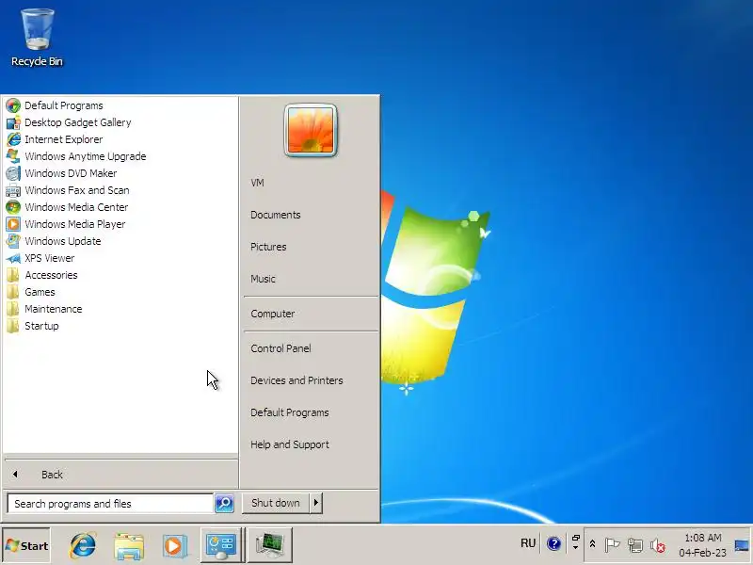The width and height of the screenshot is (753, 565).
Task: Click the search magnifier button
Action: (x=224, y=504)
